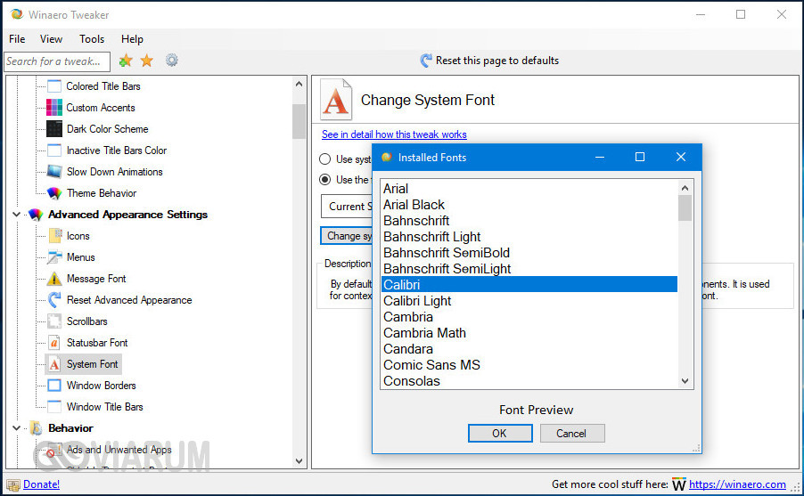The image size is (804, 496).
Task: Select Arial Black in the font list
Action: pos(529,205)
